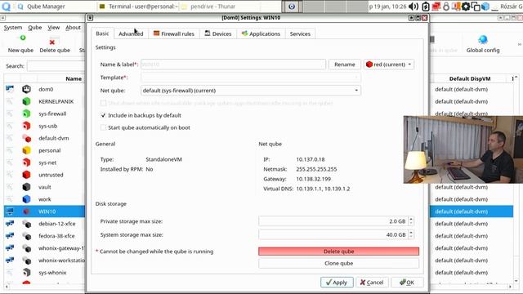
Task: Click the blue work qube icon
Action: coord(26,199)
